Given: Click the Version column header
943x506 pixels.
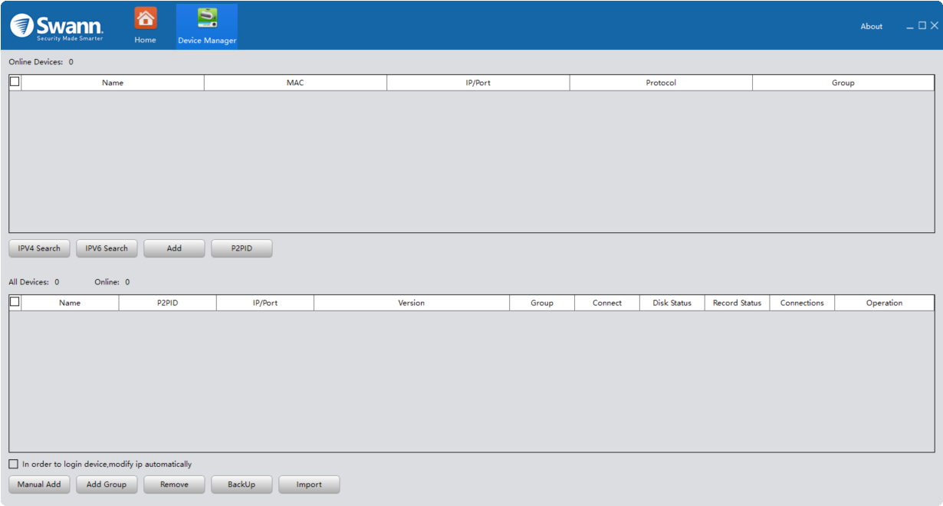Looking at the screenshot, I should 411,303.
